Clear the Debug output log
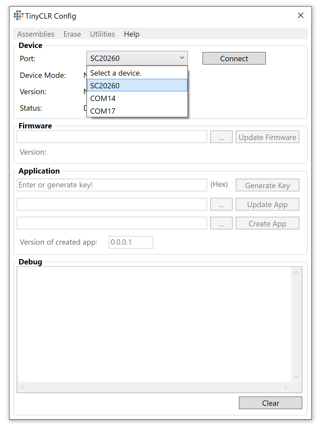The height and width of the screenshot is (425, 319). (270, 403)
